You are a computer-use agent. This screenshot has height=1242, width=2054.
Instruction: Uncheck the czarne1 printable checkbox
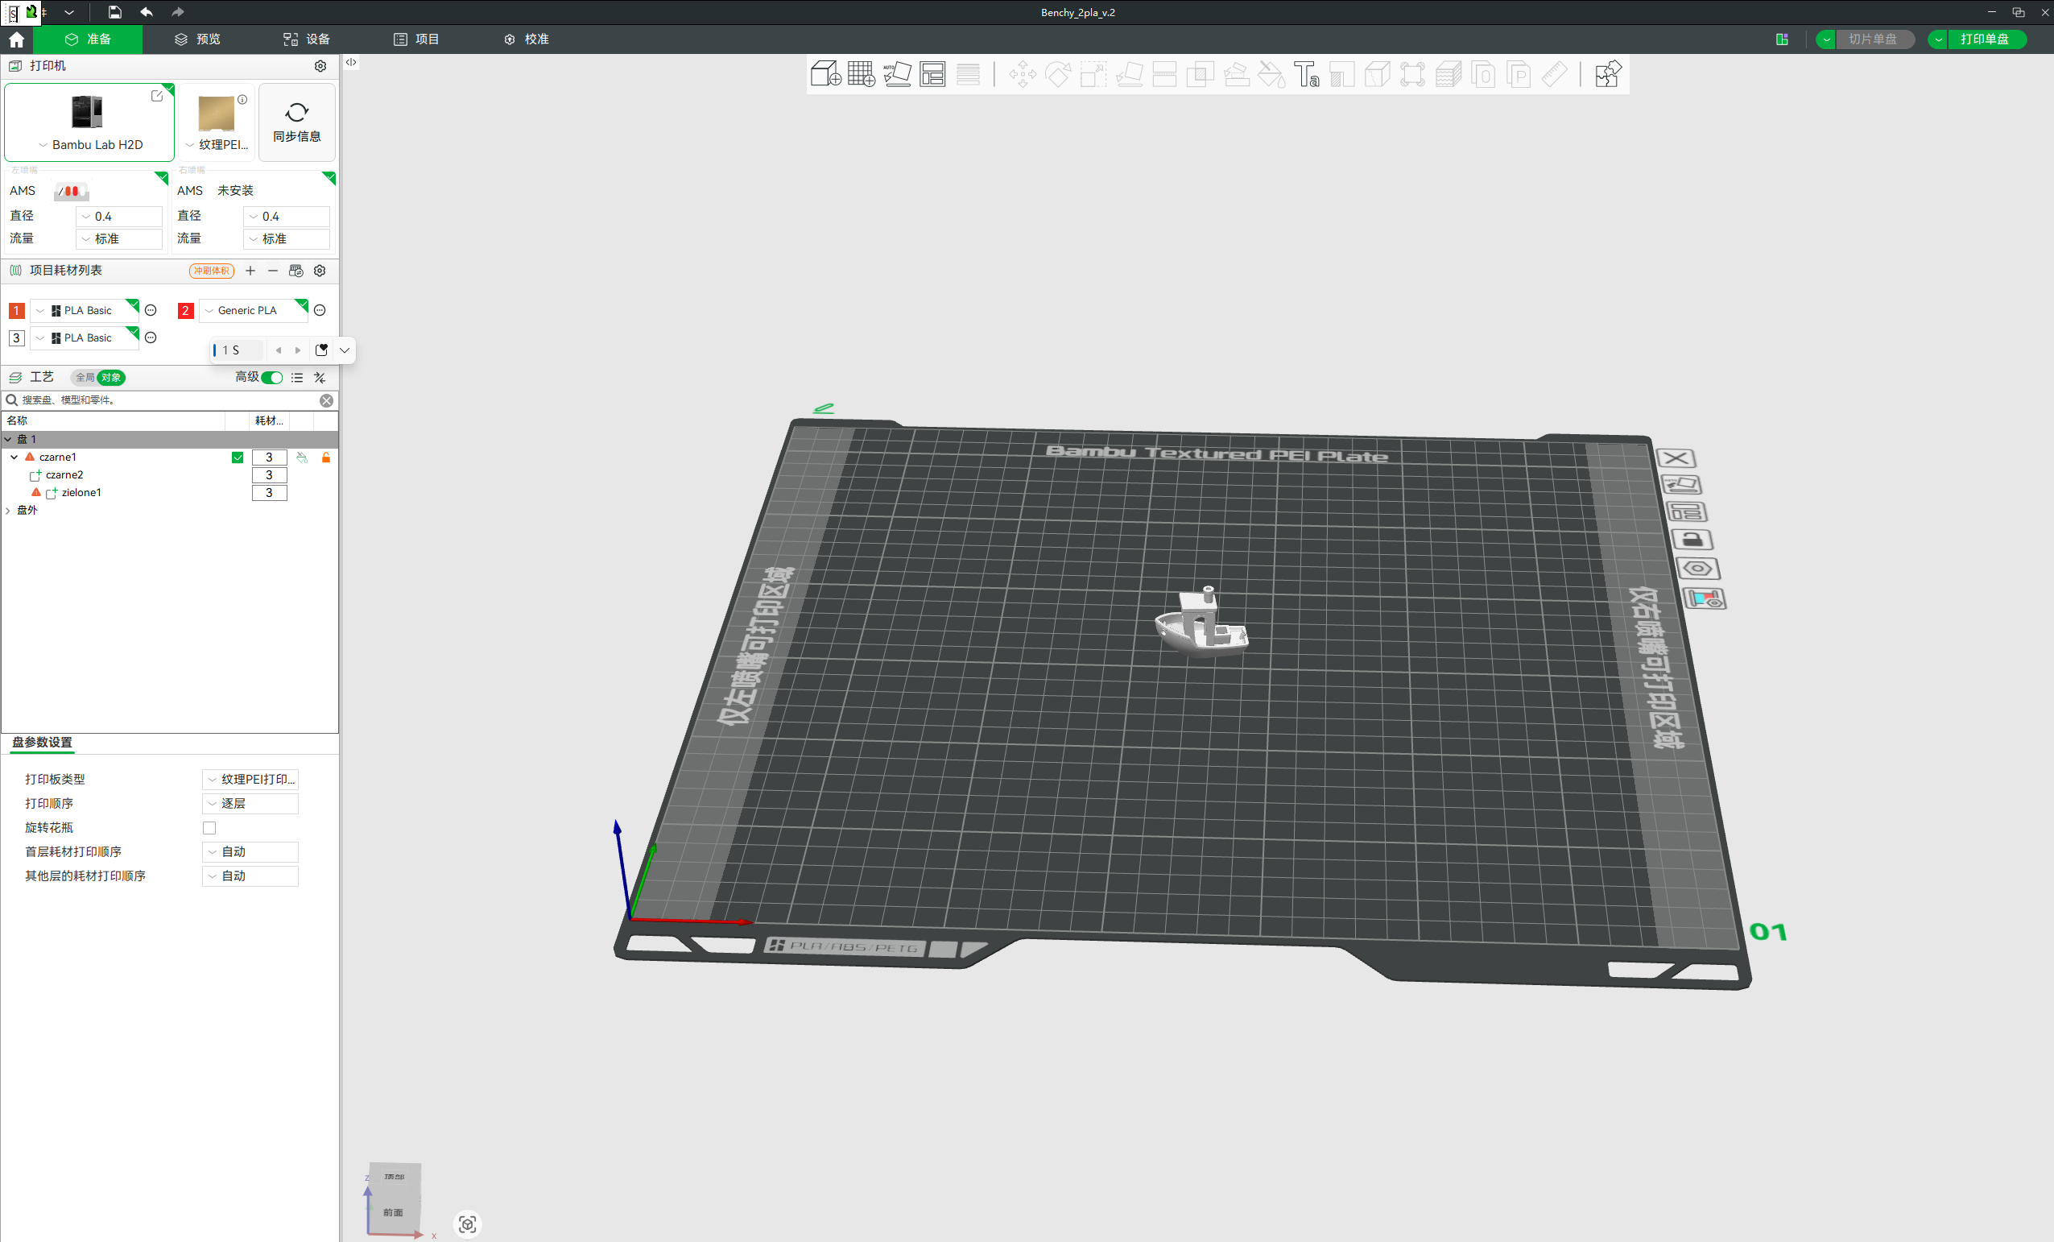tap(238, 457)
